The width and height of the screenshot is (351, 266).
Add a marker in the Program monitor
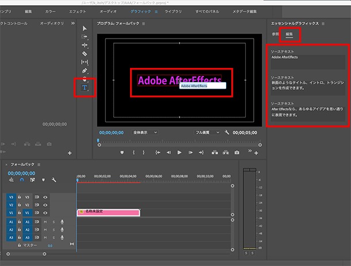click(122, 153)
